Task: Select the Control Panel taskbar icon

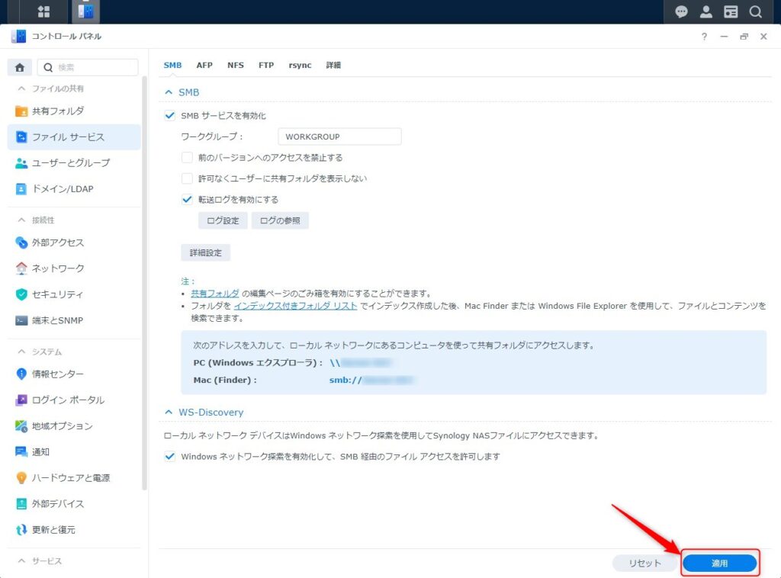Action: (x=85, y=11)
